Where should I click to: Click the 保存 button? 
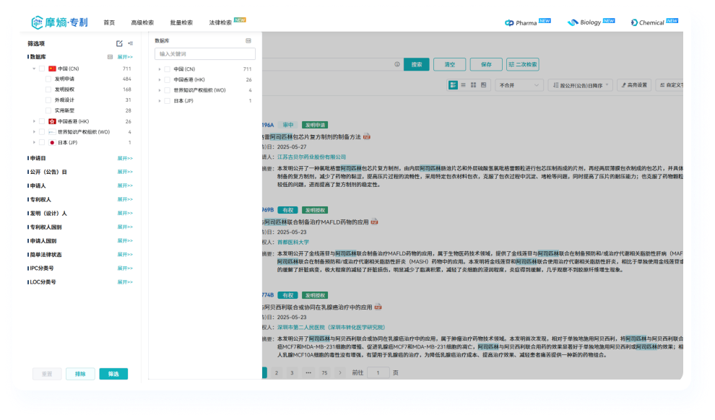point(486,64)
